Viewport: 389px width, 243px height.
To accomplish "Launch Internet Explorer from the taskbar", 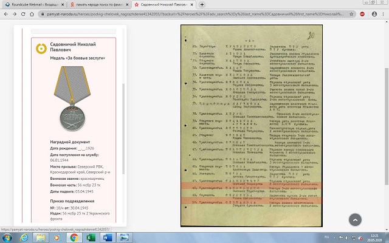I will [24, 238].
